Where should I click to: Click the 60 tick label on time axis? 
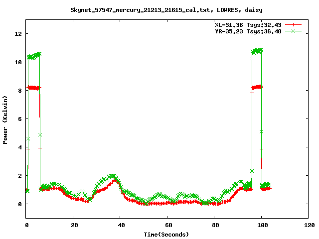(x=167, y=225)
